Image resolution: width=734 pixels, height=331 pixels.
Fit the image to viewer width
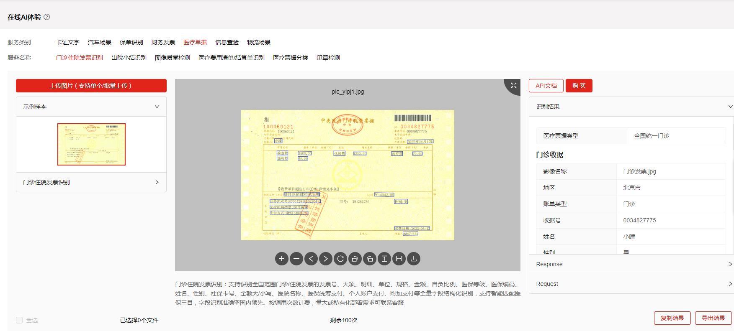click(x=399, y=259)
